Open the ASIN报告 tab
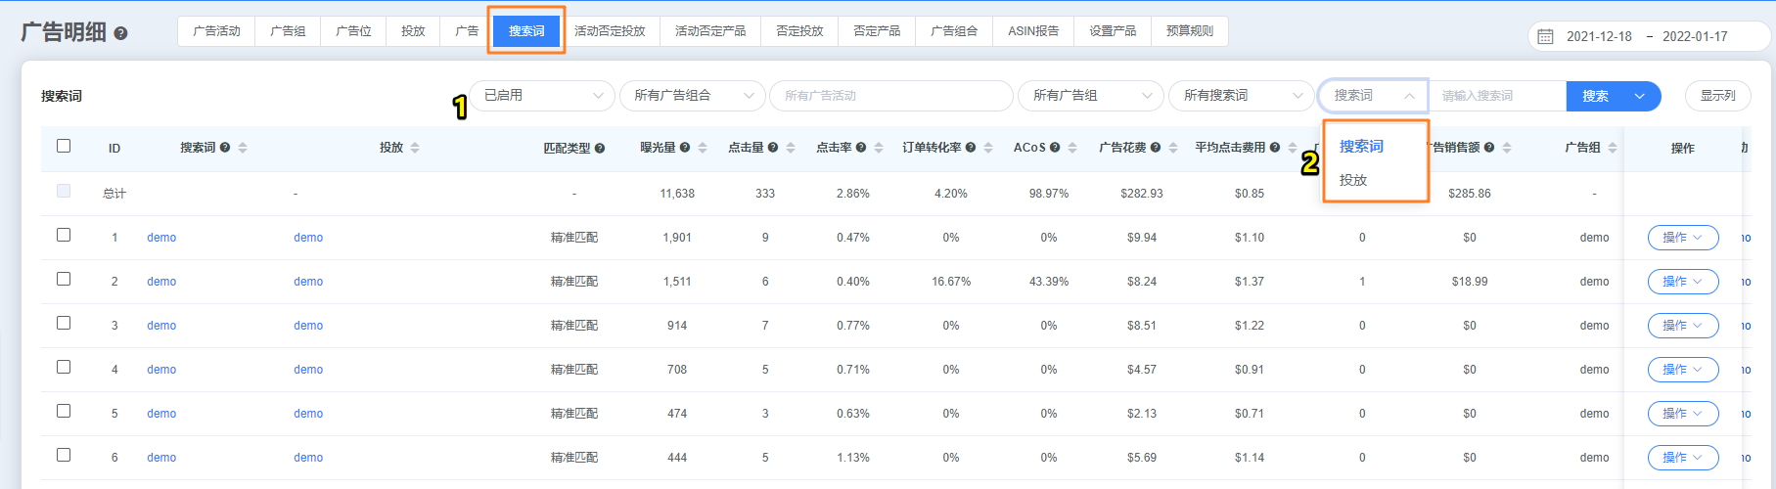Image resolution: width=1776 pixels, height=489 pixels. click(x=1033, y=31)
